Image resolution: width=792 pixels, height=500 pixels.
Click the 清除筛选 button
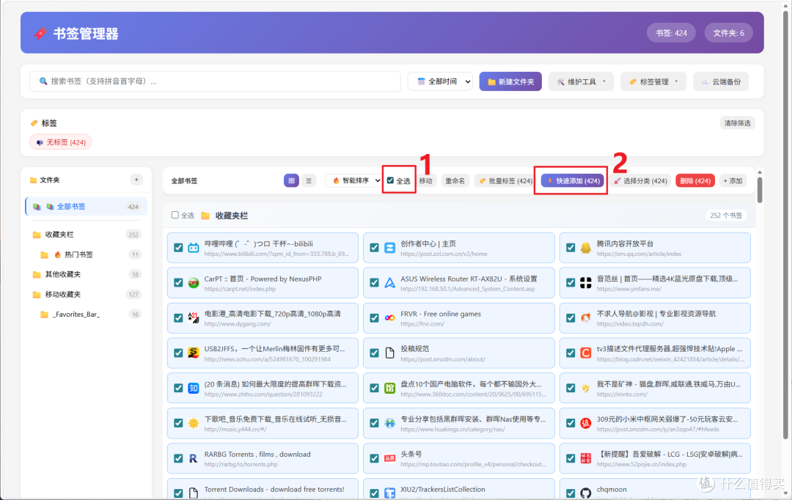coord(738,122)
